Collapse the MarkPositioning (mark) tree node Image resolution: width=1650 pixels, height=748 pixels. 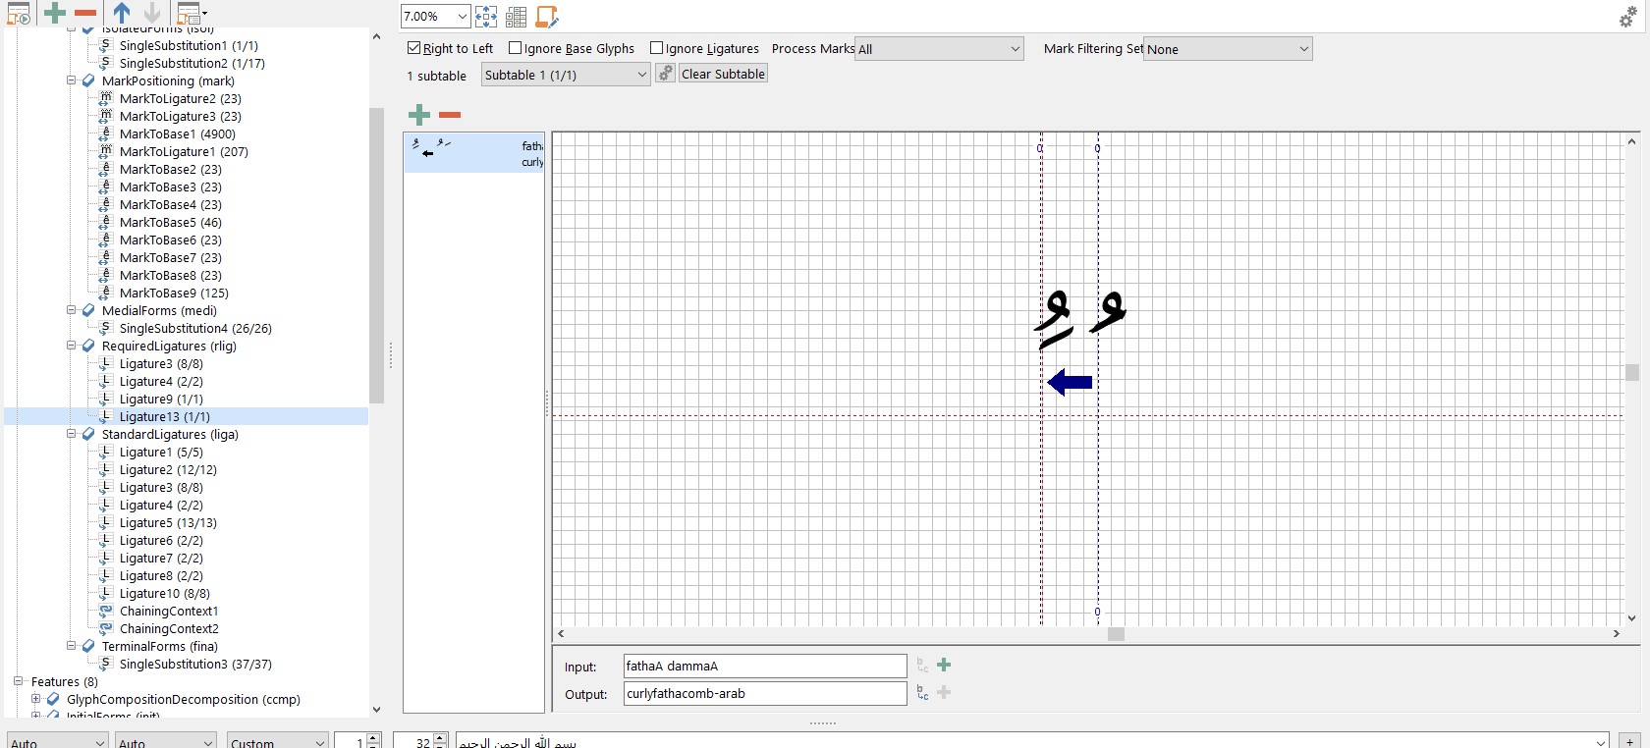pyautogui.click(x=72, y=80)
